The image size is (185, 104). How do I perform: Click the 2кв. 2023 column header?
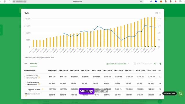point(118,70)
